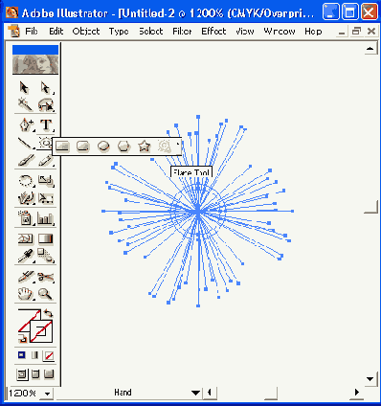This screenshot has width=381, height=406.
Task: Click the vertical scrollbar down arrow
Action: [370, 379]
